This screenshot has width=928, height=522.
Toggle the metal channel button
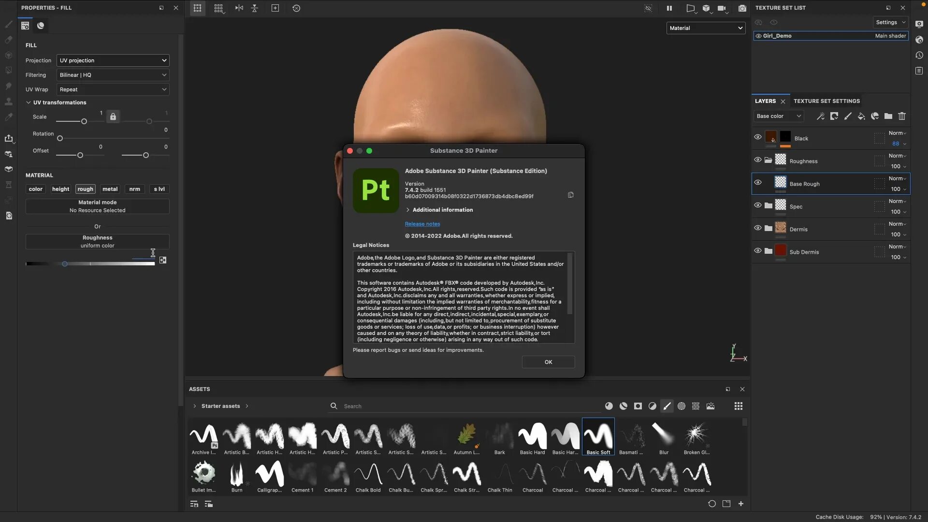(110, 189)
